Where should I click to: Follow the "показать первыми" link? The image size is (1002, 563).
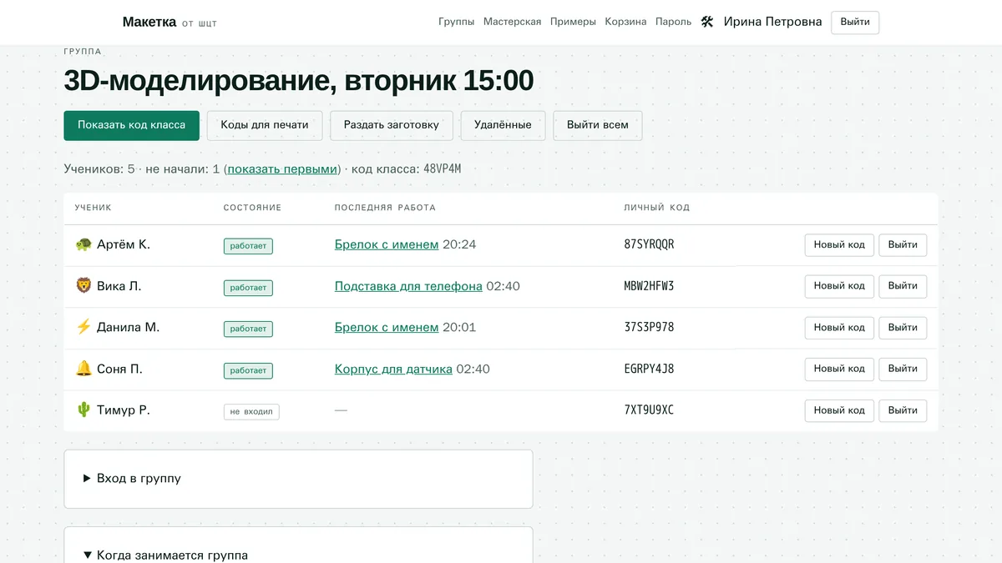pos(282,168)
